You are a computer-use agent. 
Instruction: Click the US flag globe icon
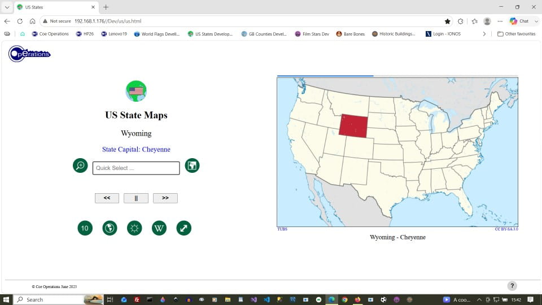[x=136, y=91]
